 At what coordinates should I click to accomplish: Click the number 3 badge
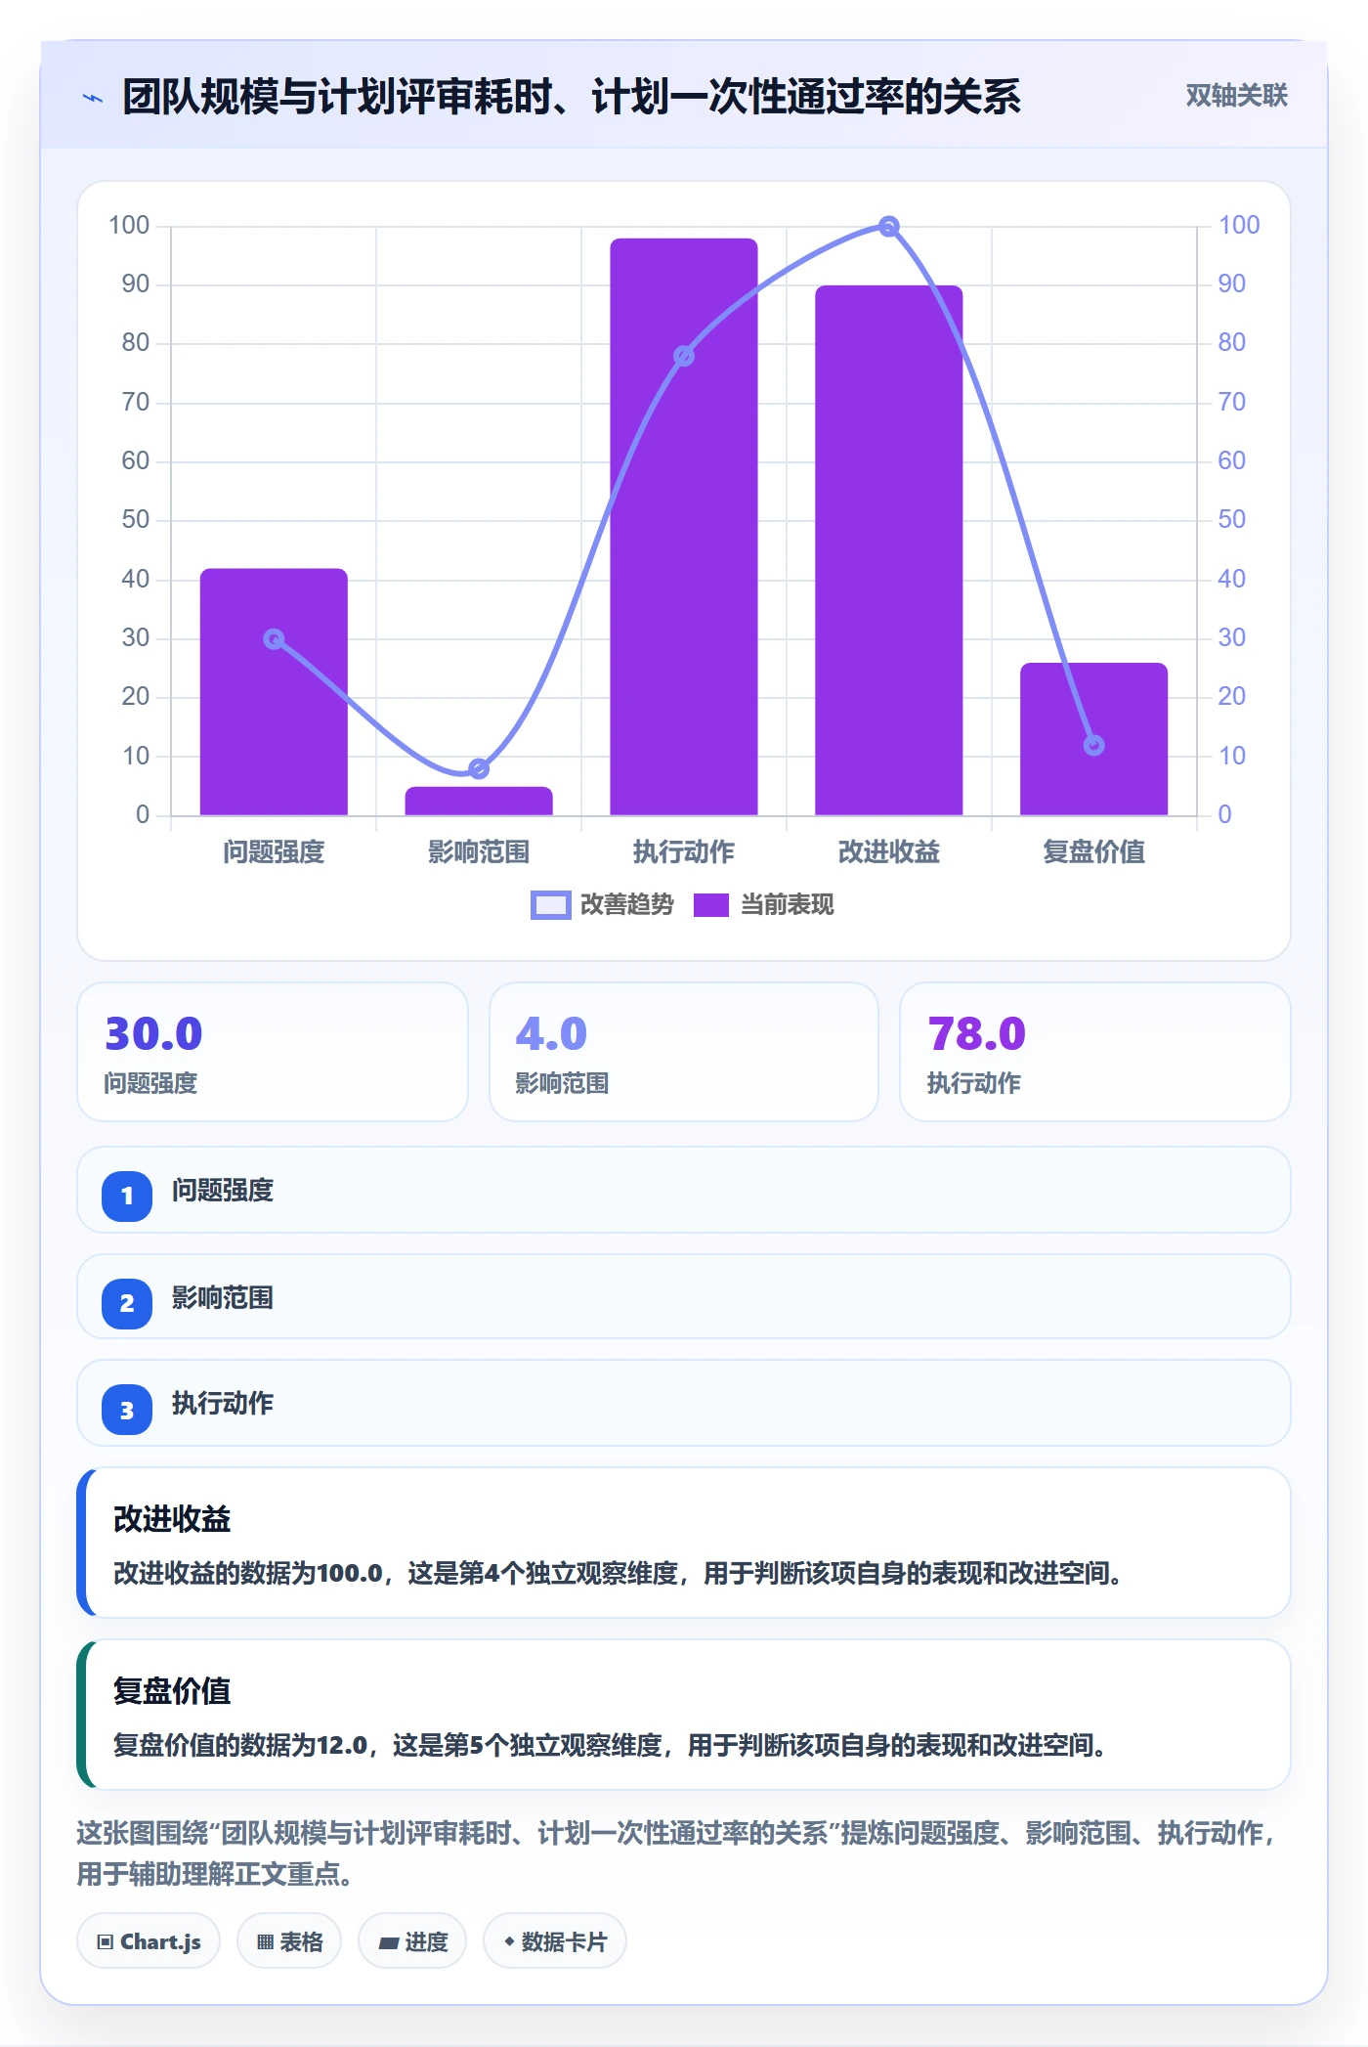click(127, 1411)
